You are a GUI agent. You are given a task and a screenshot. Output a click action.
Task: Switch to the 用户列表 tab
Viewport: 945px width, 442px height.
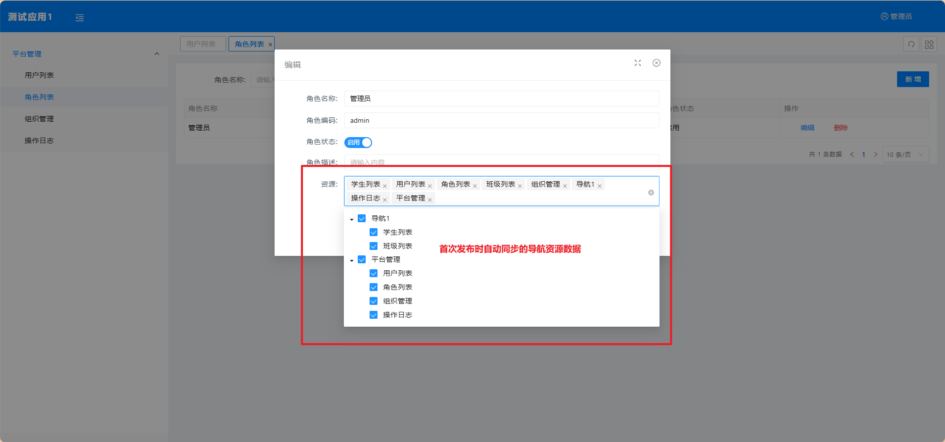[x=202, y=44]
